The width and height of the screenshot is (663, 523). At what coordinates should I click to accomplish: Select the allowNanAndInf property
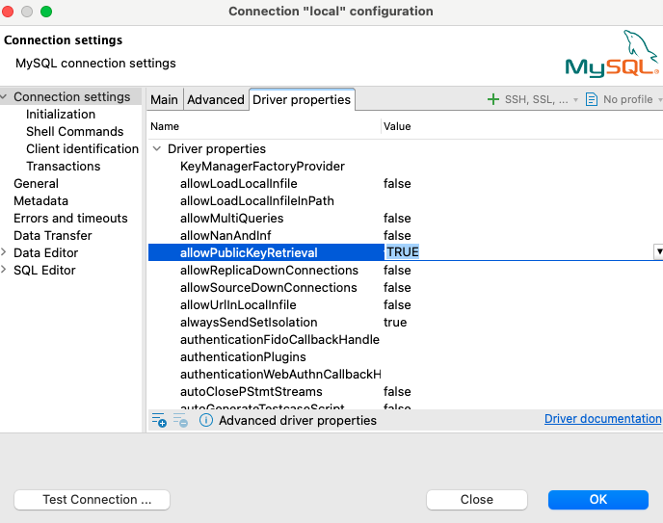tap(225, 235)
